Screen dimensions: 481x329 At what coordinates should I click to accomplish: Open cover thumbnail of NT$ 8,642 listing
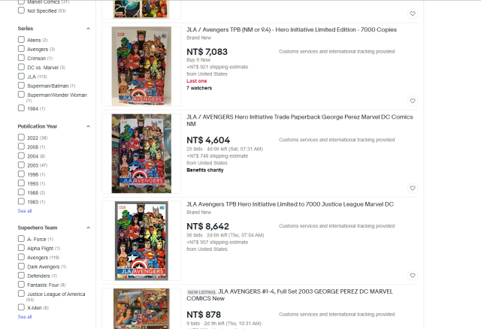coord(141,240)
